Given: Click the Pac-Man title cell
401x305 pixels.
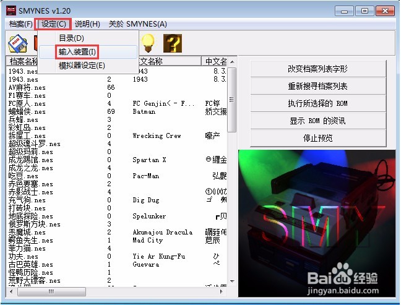Looking at the screenshot, I should tap(146, 176).
